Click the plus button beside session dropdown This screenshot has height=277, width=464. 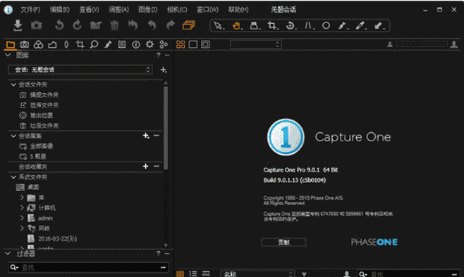(x=163, y=70)
